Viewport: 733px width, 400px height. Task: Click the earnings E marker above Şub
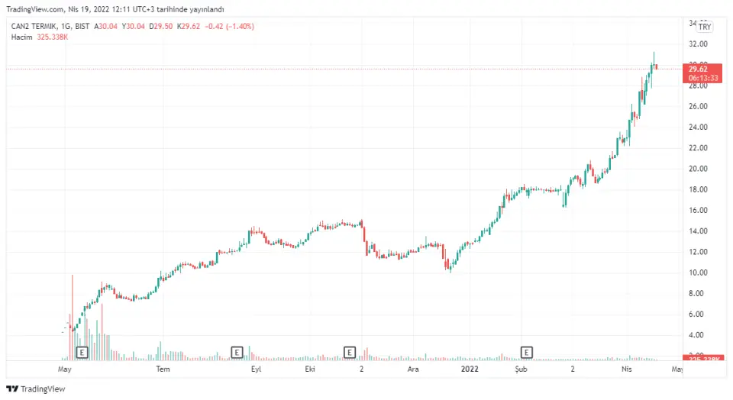point(526,352)
